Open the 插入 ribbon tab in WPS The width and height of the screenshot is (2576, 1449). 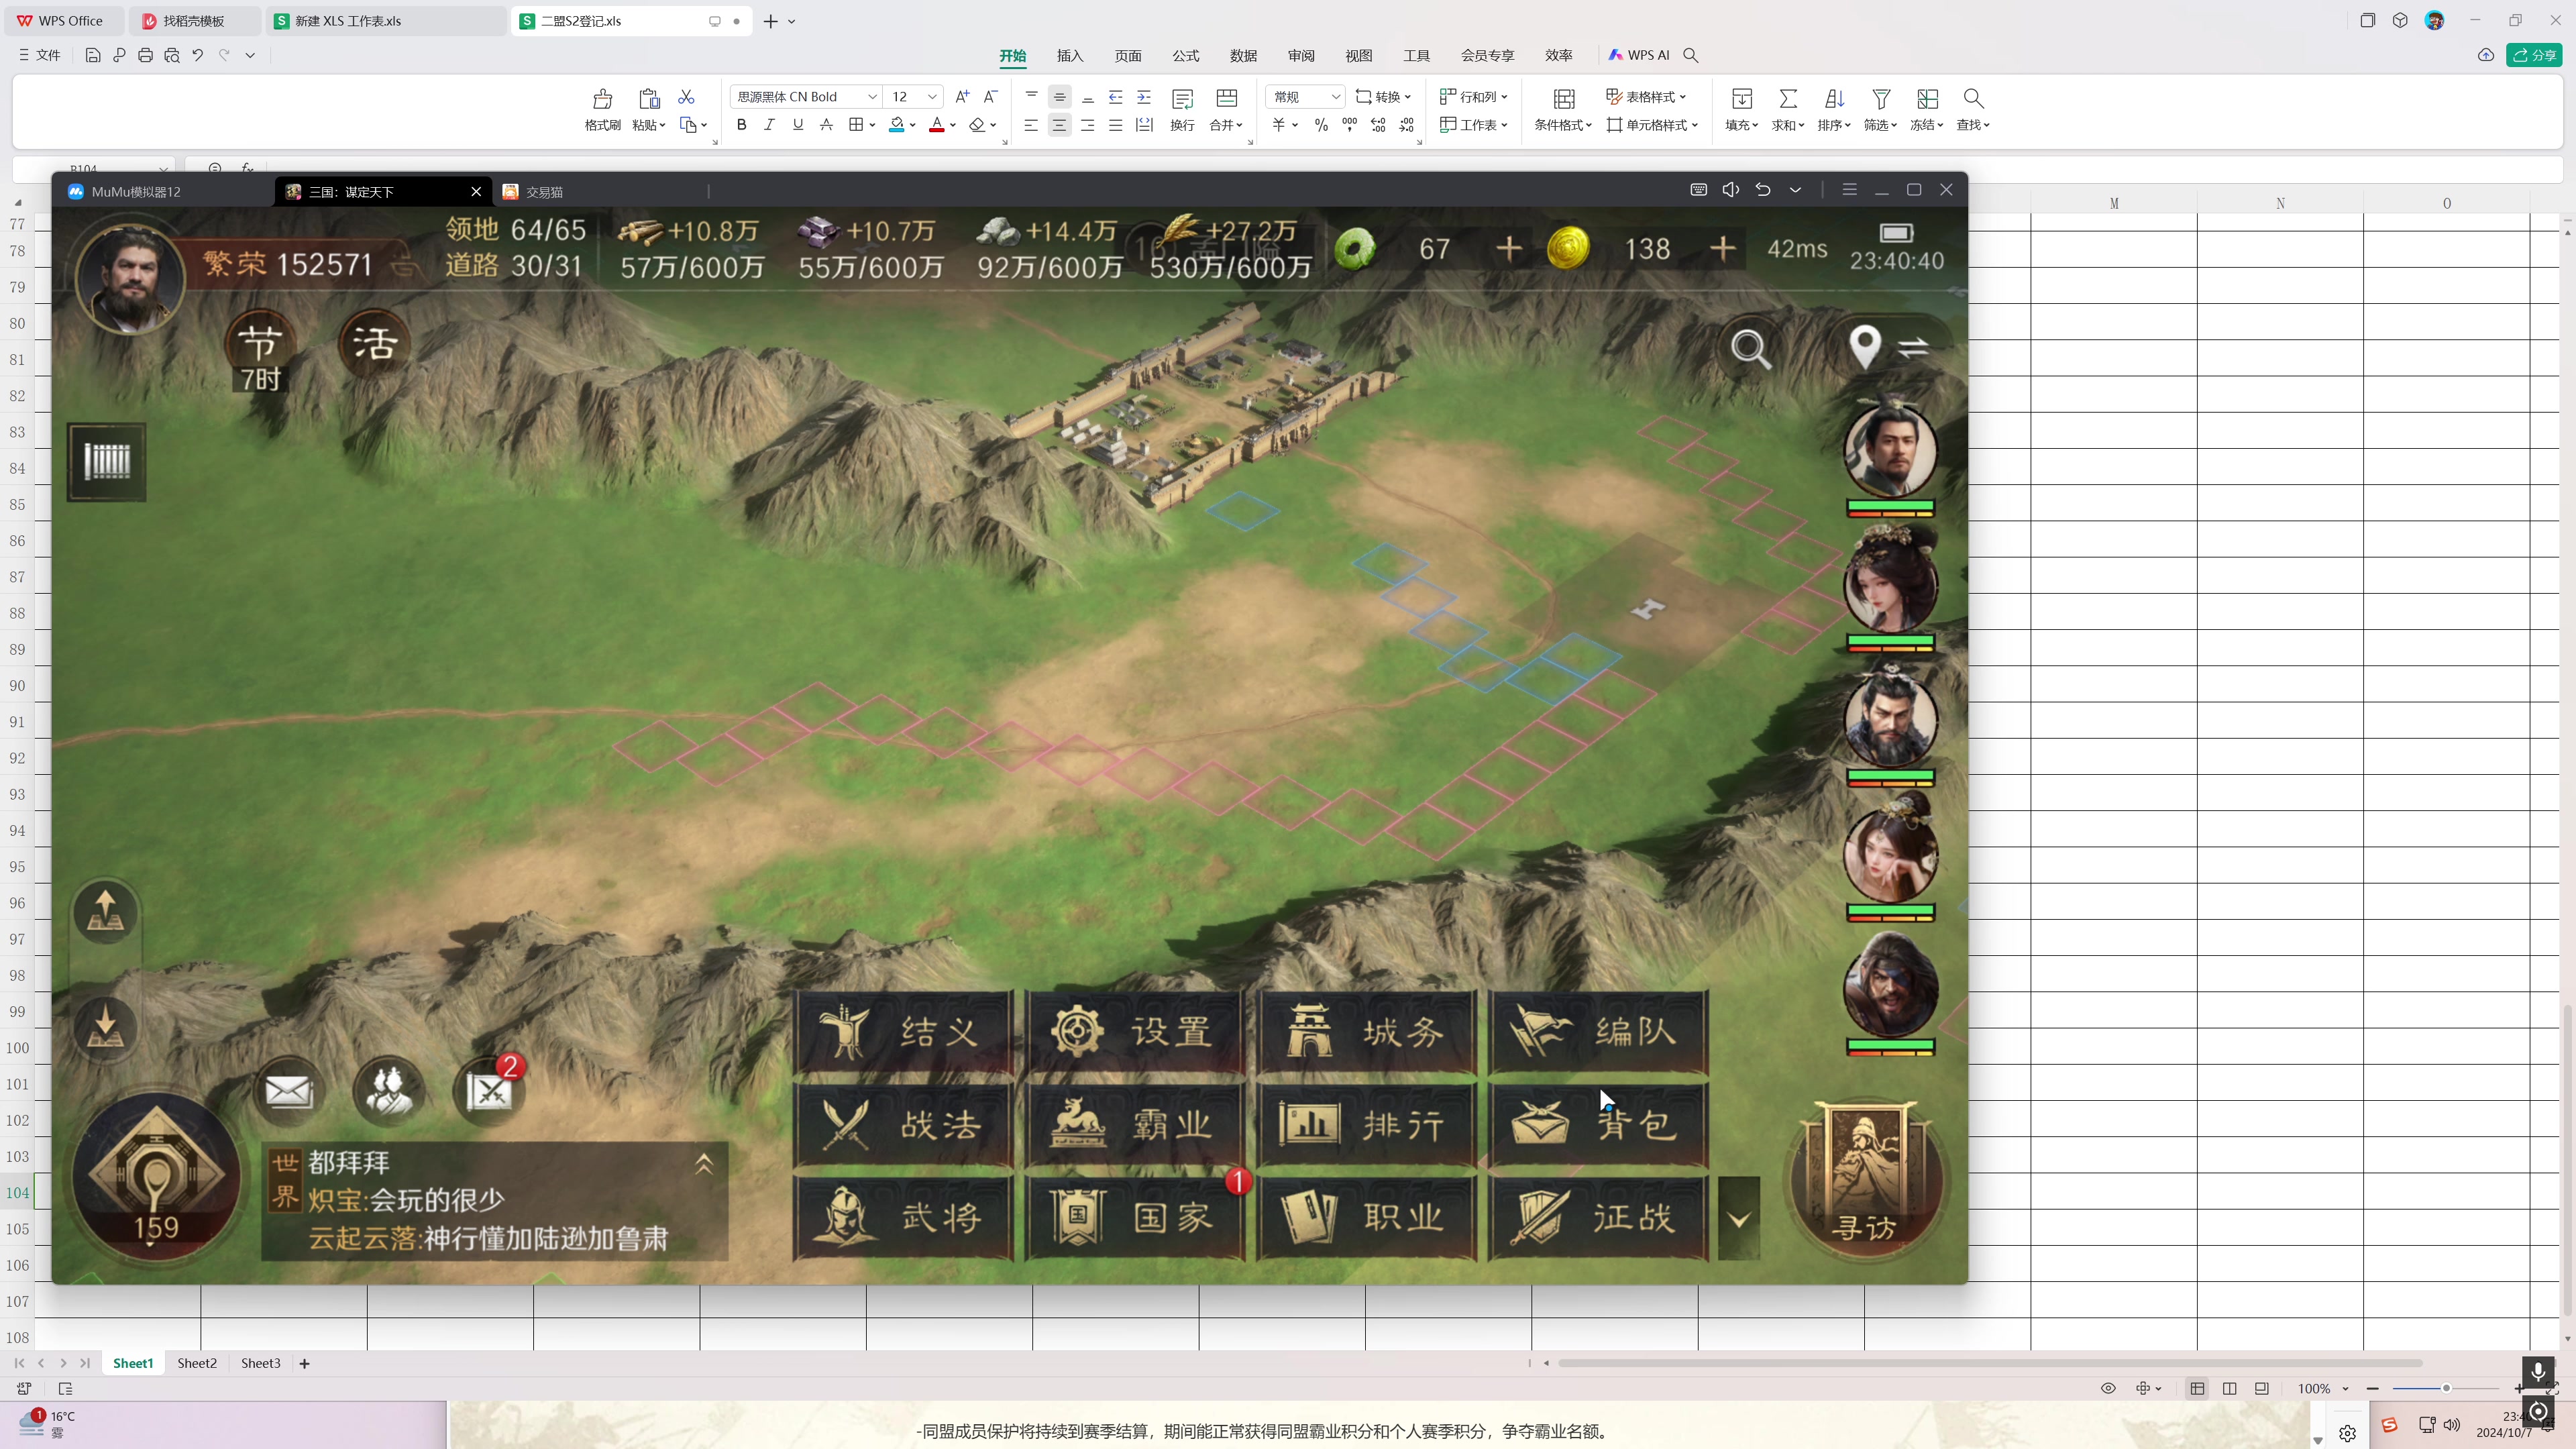click(x=1070, y=56)
